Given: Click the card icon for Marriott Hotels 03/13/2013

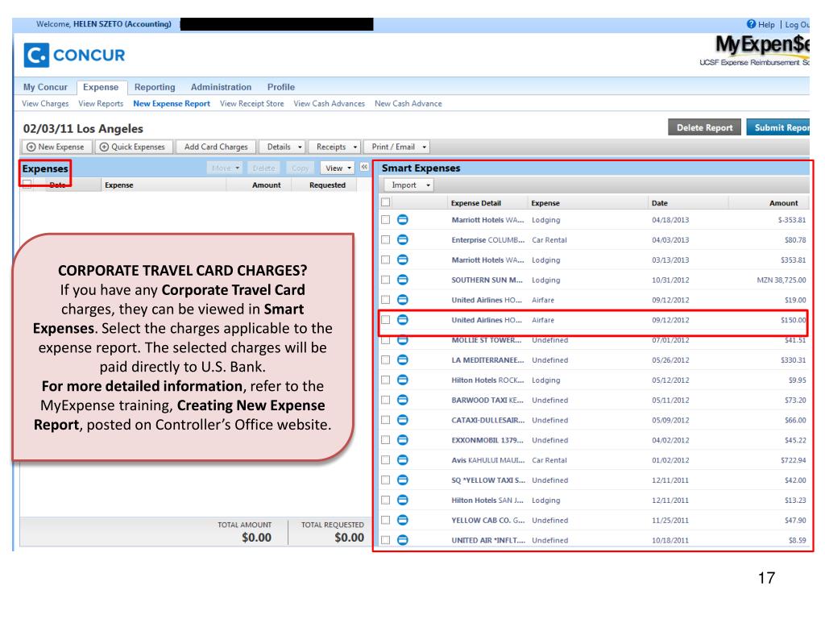Looking at the screenshot, I should point(403,260).
